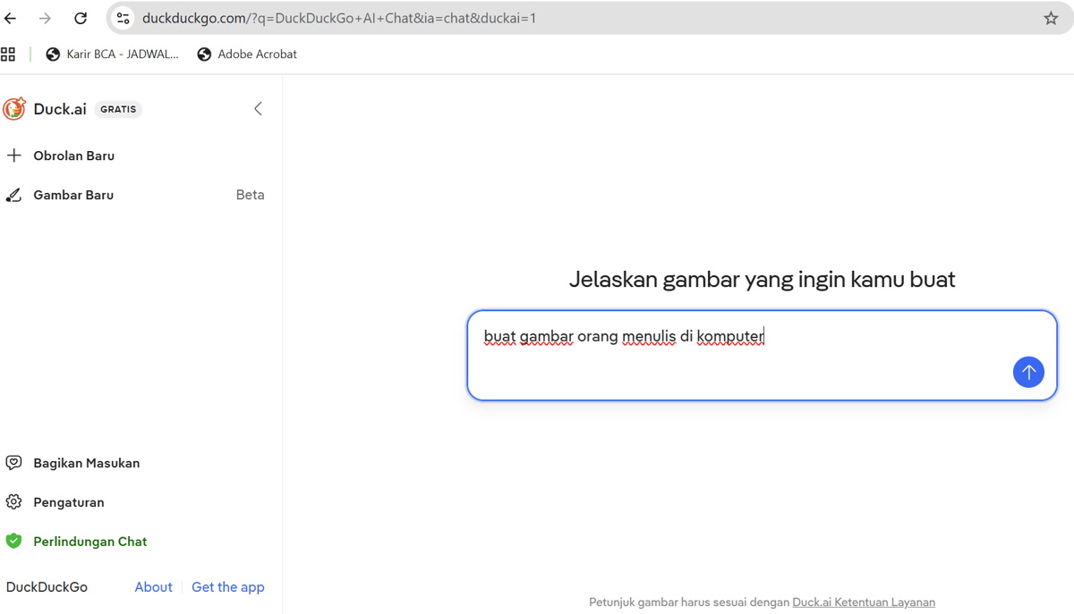Click inside the image prompt text field
Image resolution: width=1074 pixels, height=614 pixels.
[761, 355]
